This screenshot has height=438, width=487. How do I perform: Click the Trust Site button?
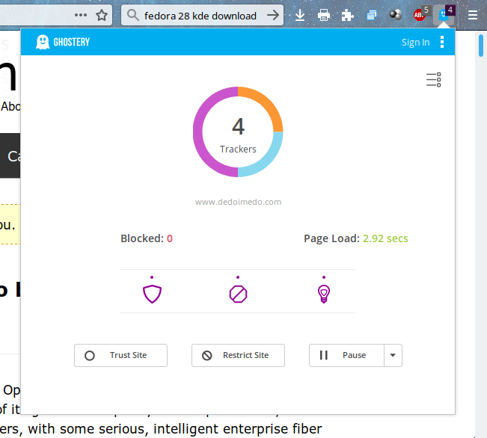[x=120, y=356]
